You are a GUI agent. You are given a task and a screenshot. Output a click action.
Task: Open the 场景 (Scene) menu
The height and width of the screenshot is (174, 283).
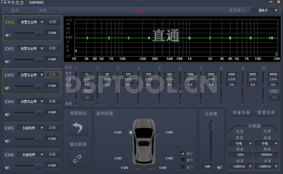point(43,11)
